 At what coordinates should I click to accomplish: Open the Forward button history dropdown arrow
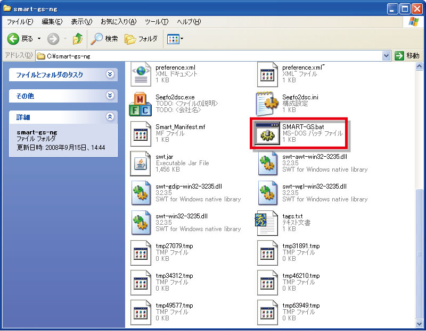pos(65,39)
